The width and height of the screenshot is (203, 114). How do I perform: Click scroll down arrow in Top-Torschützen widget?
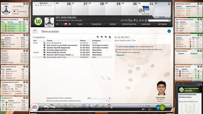tap(201, 31)
